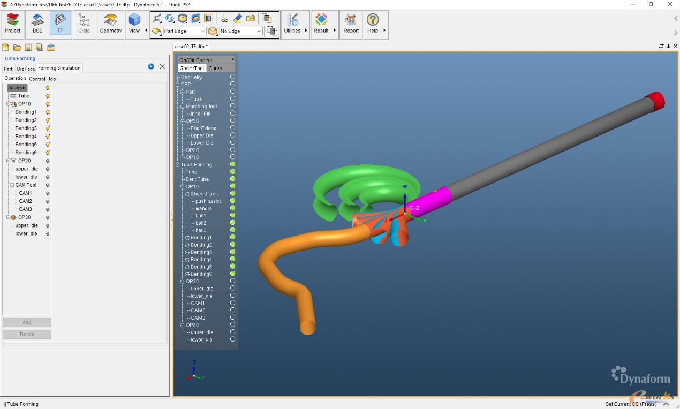The height and width of the screenshot is (409, 680).
Task: Collapse Shared tools in On/Off Control
Action: click(187, 194)
